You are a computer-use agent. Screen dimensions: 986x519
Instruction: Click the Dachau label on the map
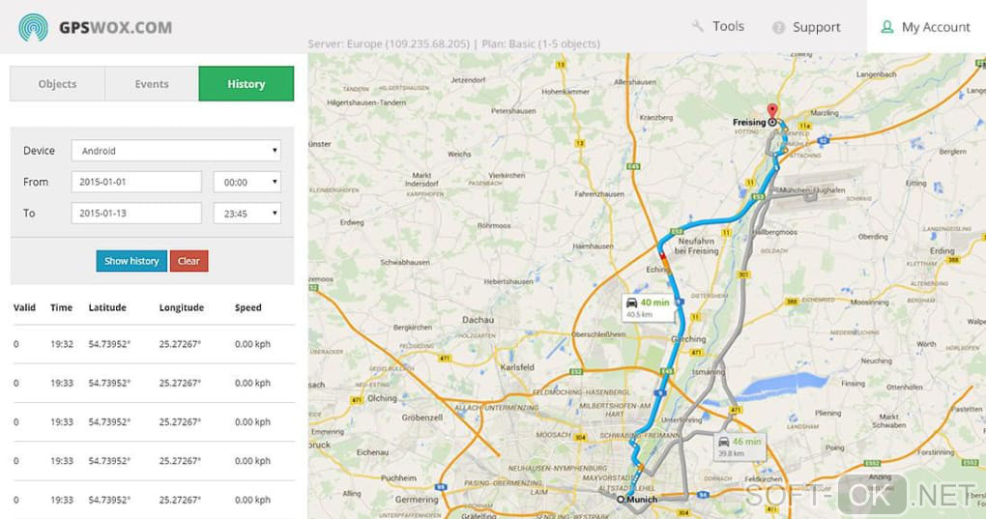pyautogui.click(x=478, y=320)
